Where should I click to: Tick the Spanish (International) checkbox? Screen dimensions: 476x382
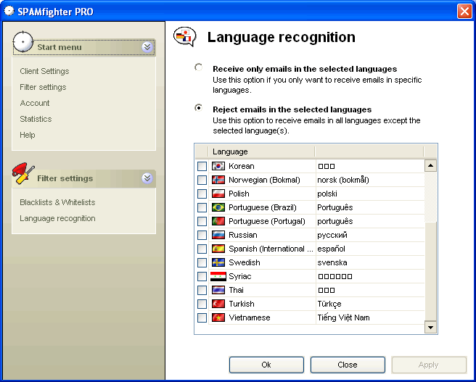pyautogui.click(x=202, y=249)
